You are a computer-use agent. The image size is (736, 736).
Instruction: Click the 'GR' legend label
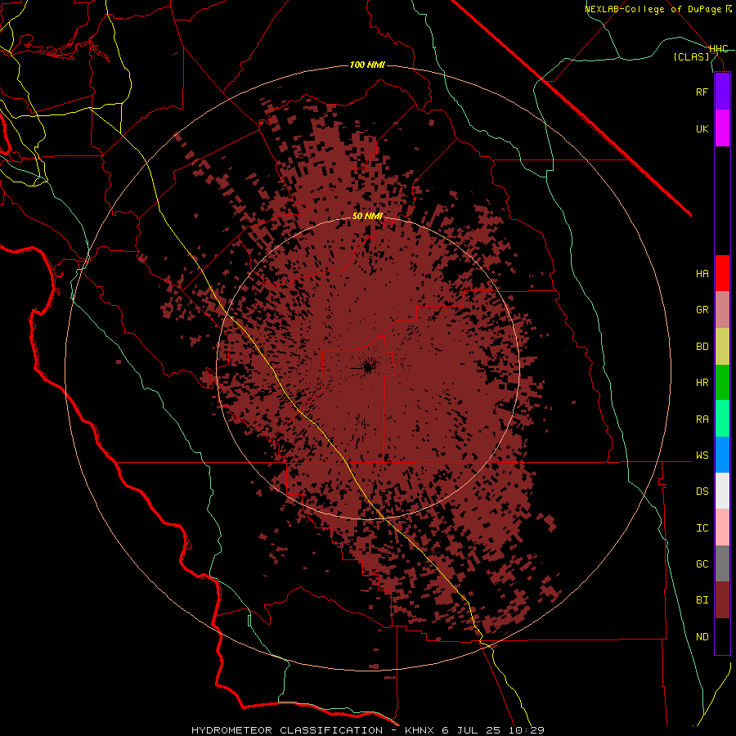(702, 310)
